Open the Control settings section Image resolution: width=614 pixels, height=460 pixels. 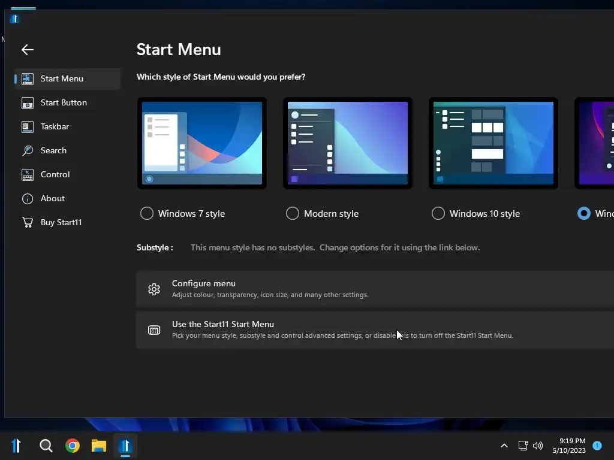tap(67, 174)
